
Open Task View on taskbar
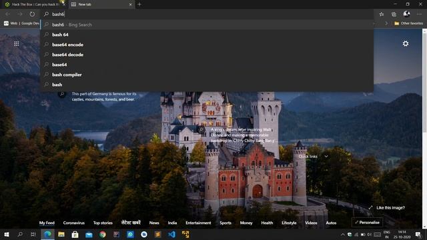(33, 234)
